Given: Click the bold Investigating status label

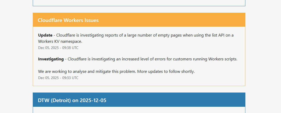Looking at the screenshot, I should (x=51, y=59).
